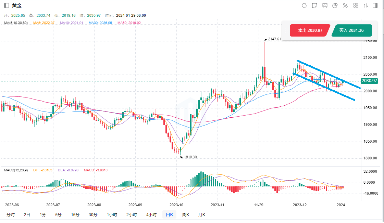The image size is (384, 223).
Task: Click the green 买入 2031.36 buy button
Action: [351, 30]
